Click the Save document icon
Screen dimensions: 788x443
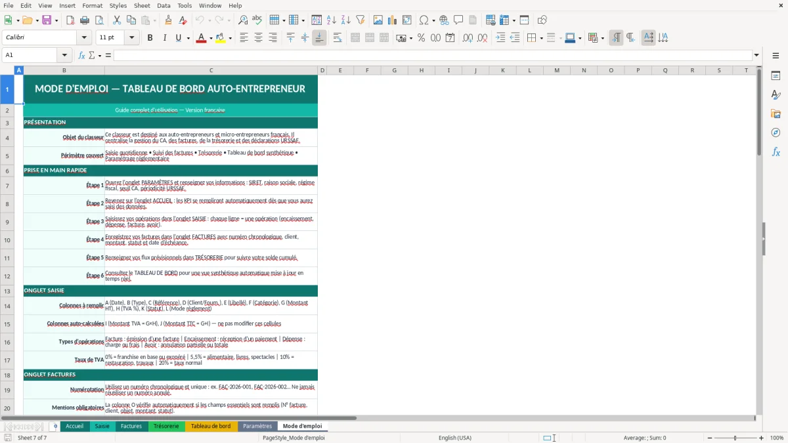[x=47, y=20]
